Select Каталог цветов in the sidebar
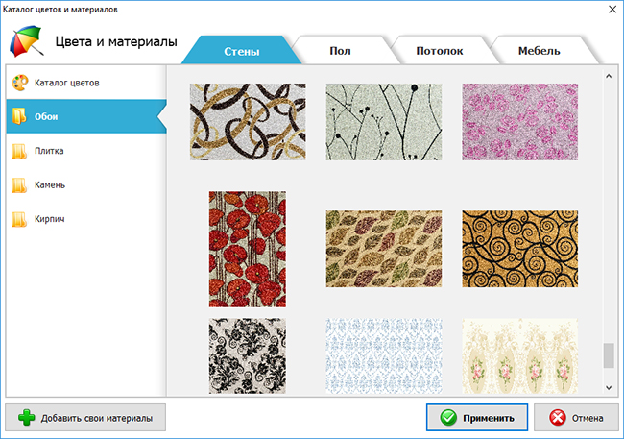The height and width of the screenshot is (439, 624). tap(86, 83)
